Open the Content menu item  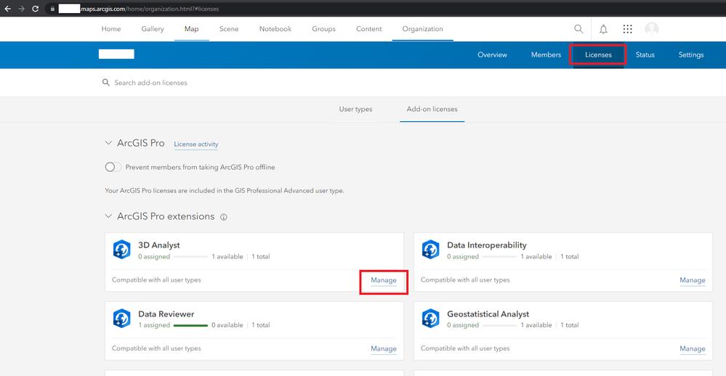[369, 29]
